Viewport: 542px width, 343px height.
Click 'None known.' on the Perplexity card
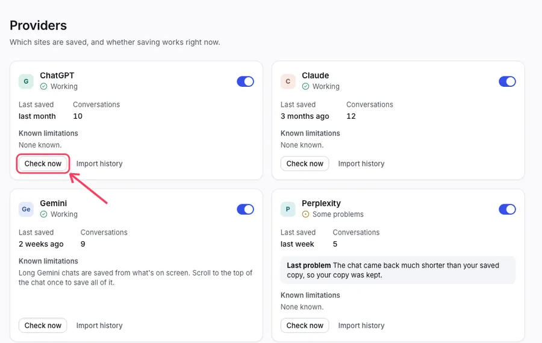302,307
